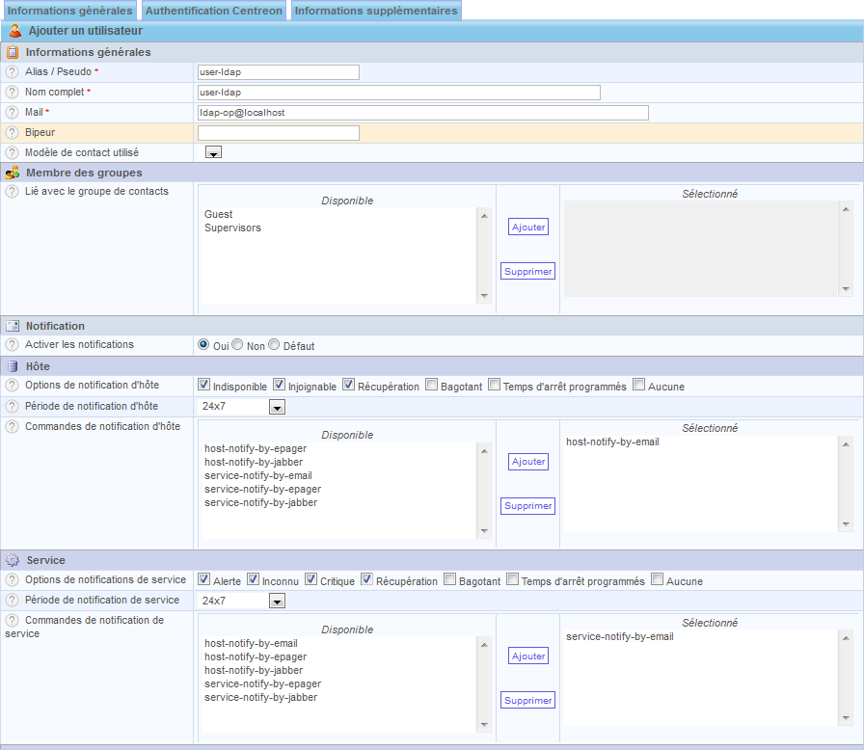This screenshot has height=750, width=864.
Task: Click Supprimer for service notification commands
Action: (527, 701)
